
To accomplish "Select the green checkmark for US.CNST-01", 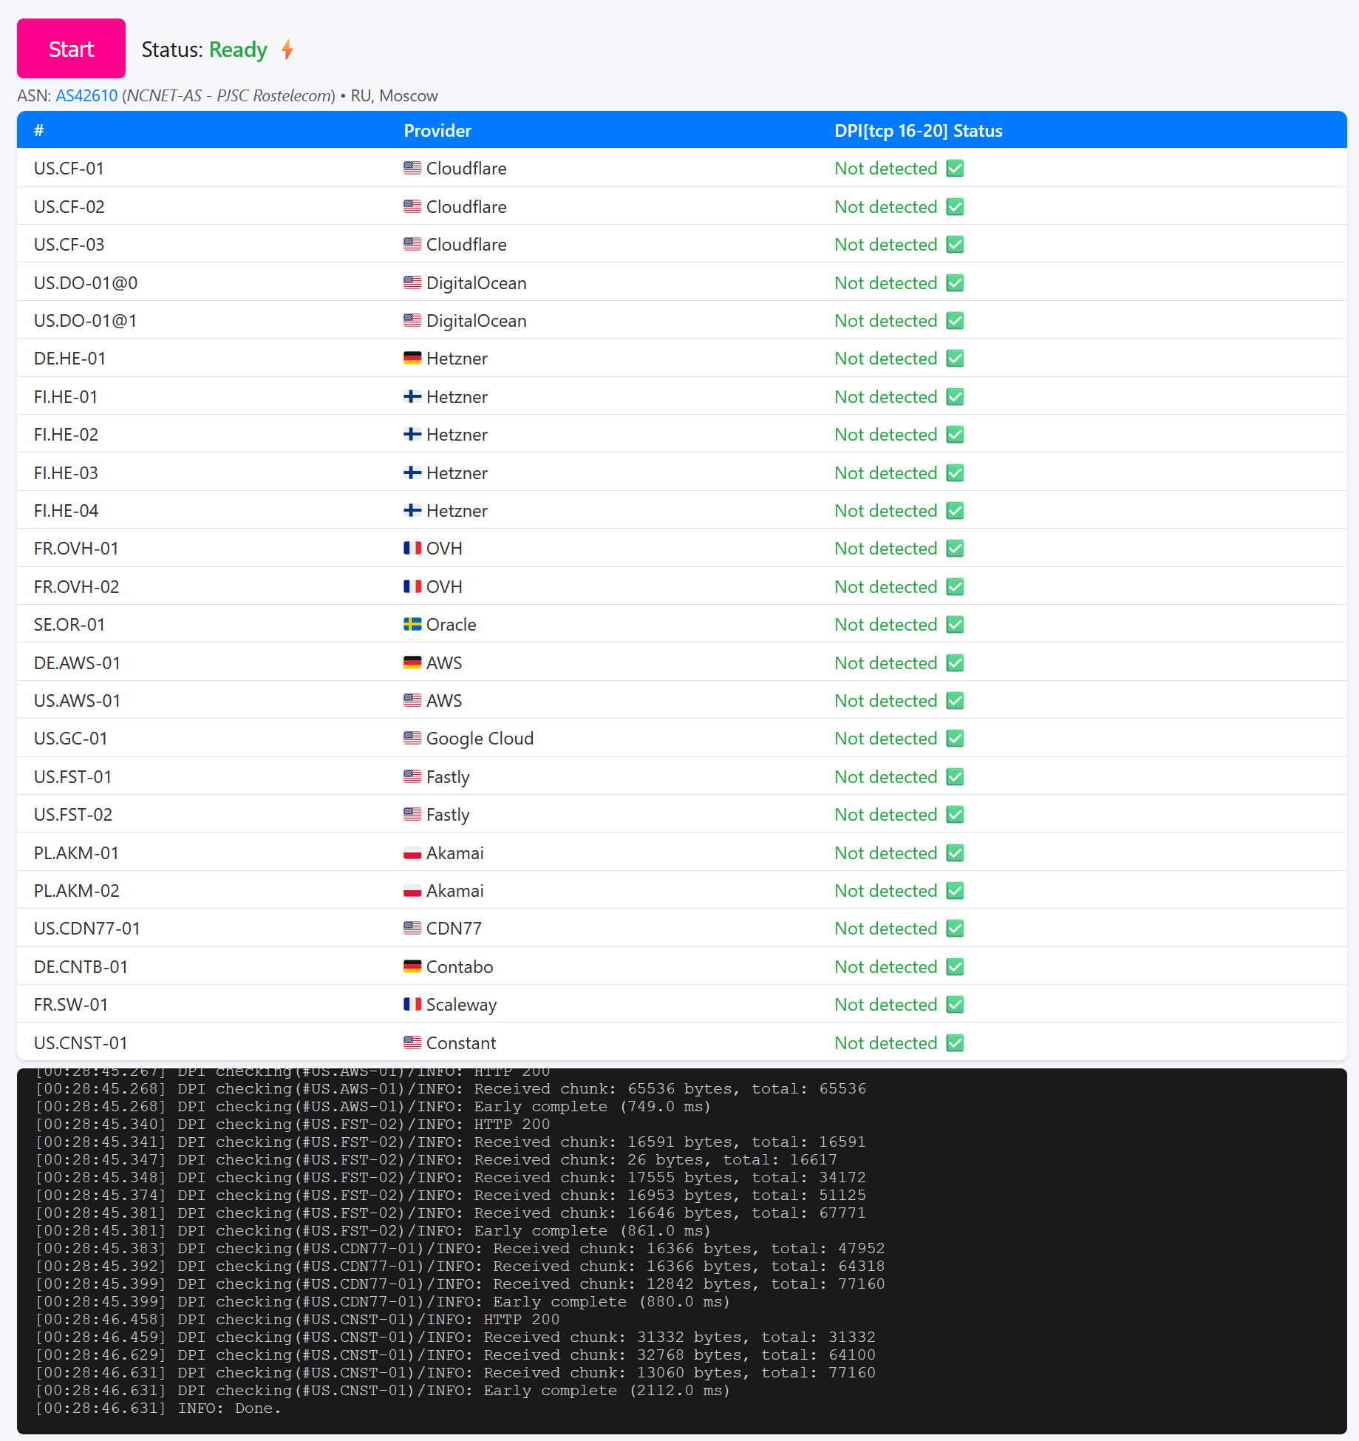I will [x=955, y=1043].
